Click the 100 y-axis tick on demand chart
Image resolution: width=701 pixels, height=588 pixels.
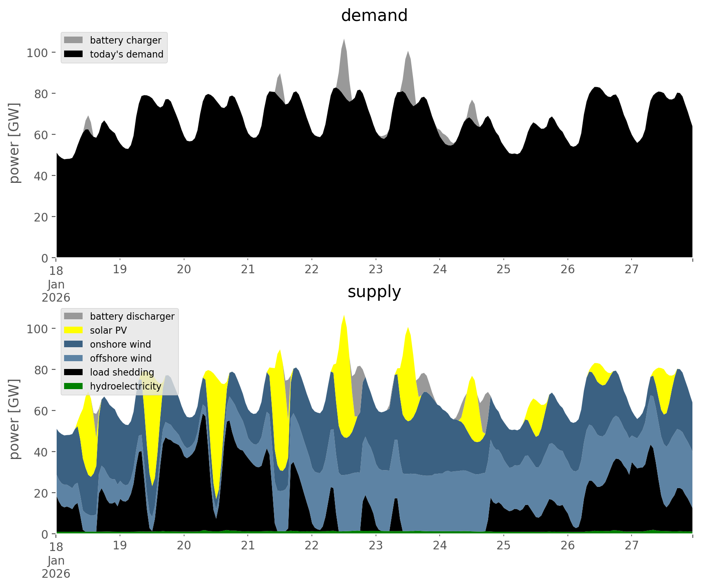[x=37, y=53]
